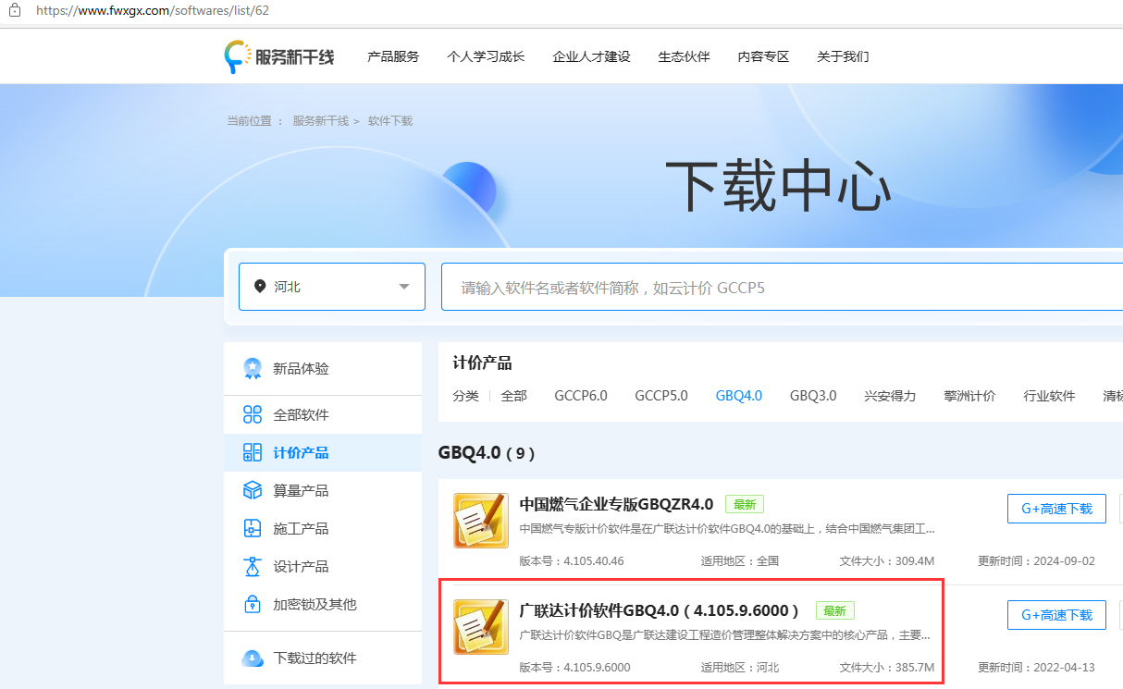This screenshot has width=1123, height=689.
Task: Open 下载过的软件 in the sidebar
Action: pos(323,658)
